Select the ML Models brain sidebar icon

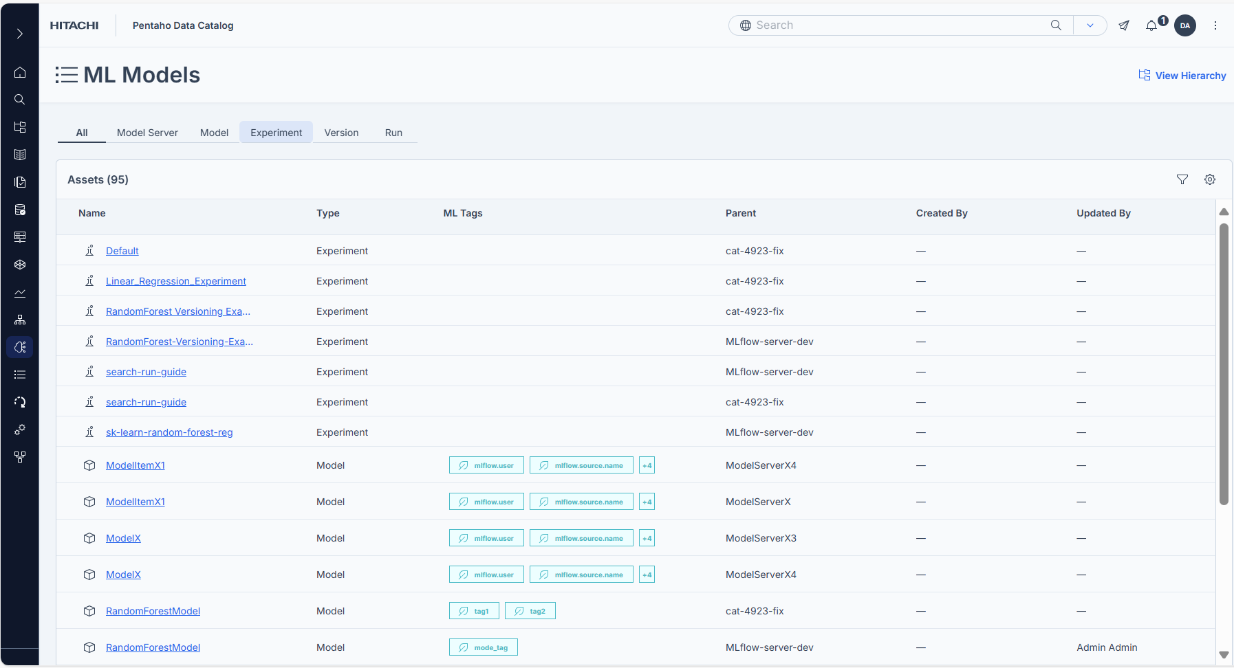coord(20,347)
